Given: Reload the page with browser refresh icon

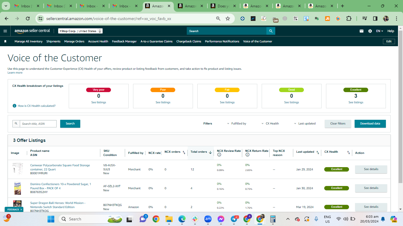Looking at the screenshot, I should coord(28,19).
